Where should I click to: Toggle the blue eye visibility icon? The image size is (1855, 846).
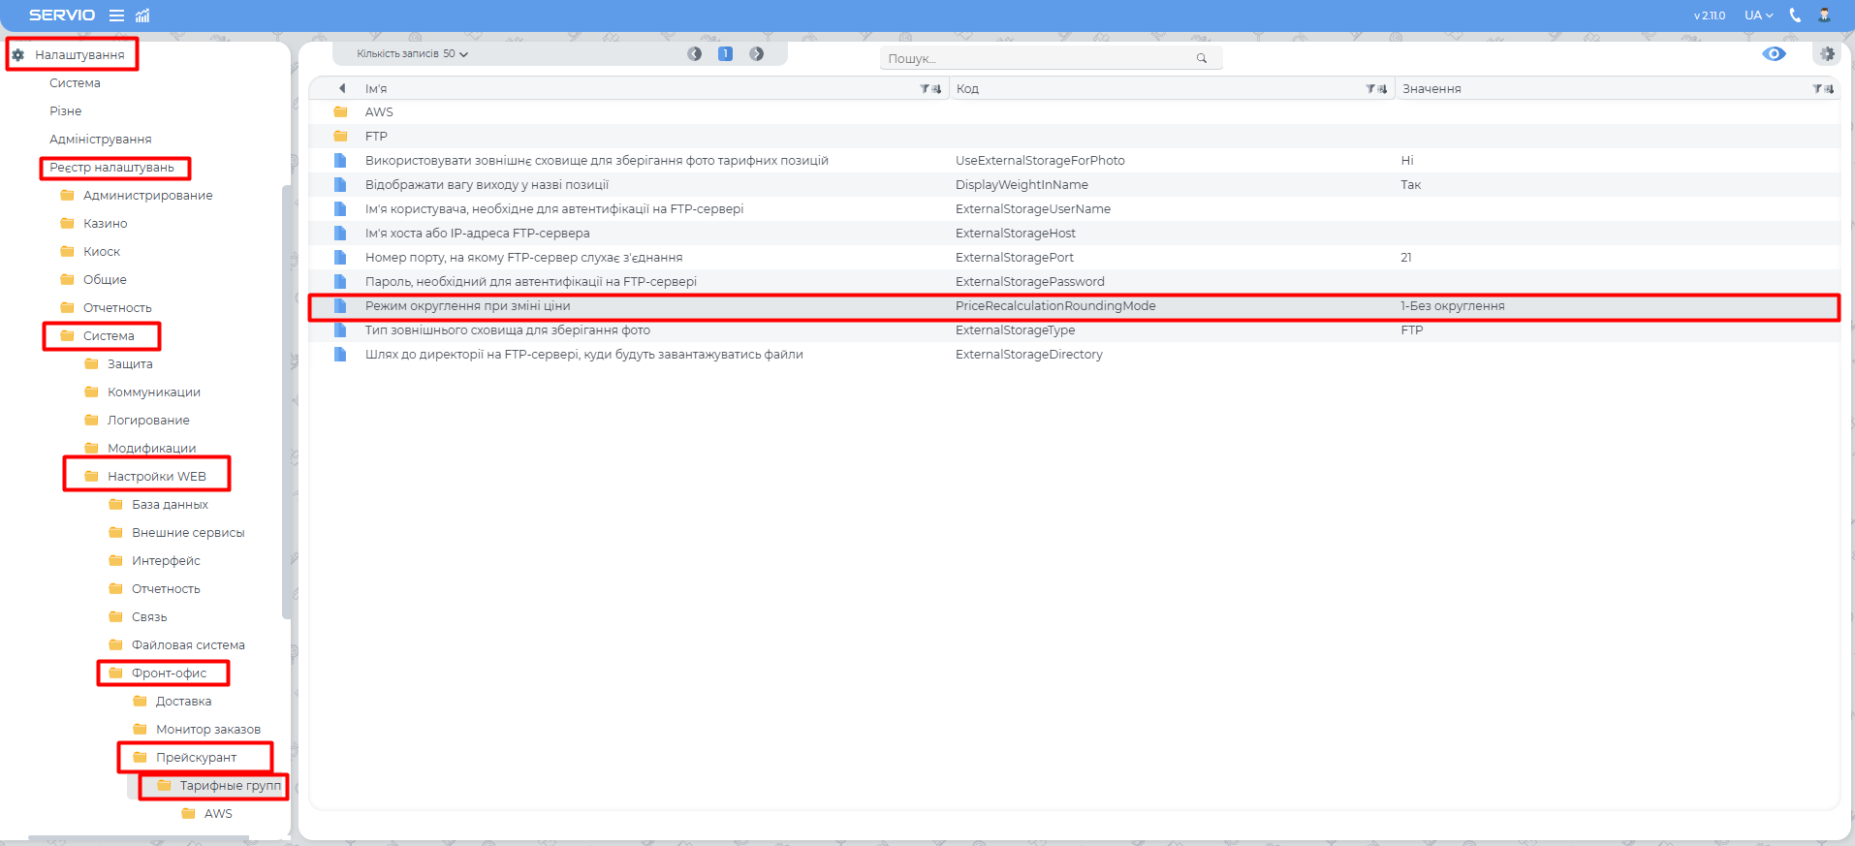(1774, 54)
